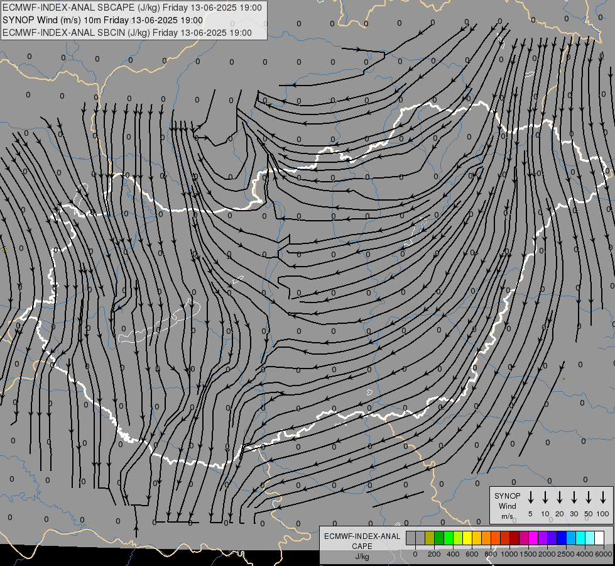This screenshot has width=615, height=566.
Task: Click the 1000 tick label on CAPE scale
Action: 509,554
